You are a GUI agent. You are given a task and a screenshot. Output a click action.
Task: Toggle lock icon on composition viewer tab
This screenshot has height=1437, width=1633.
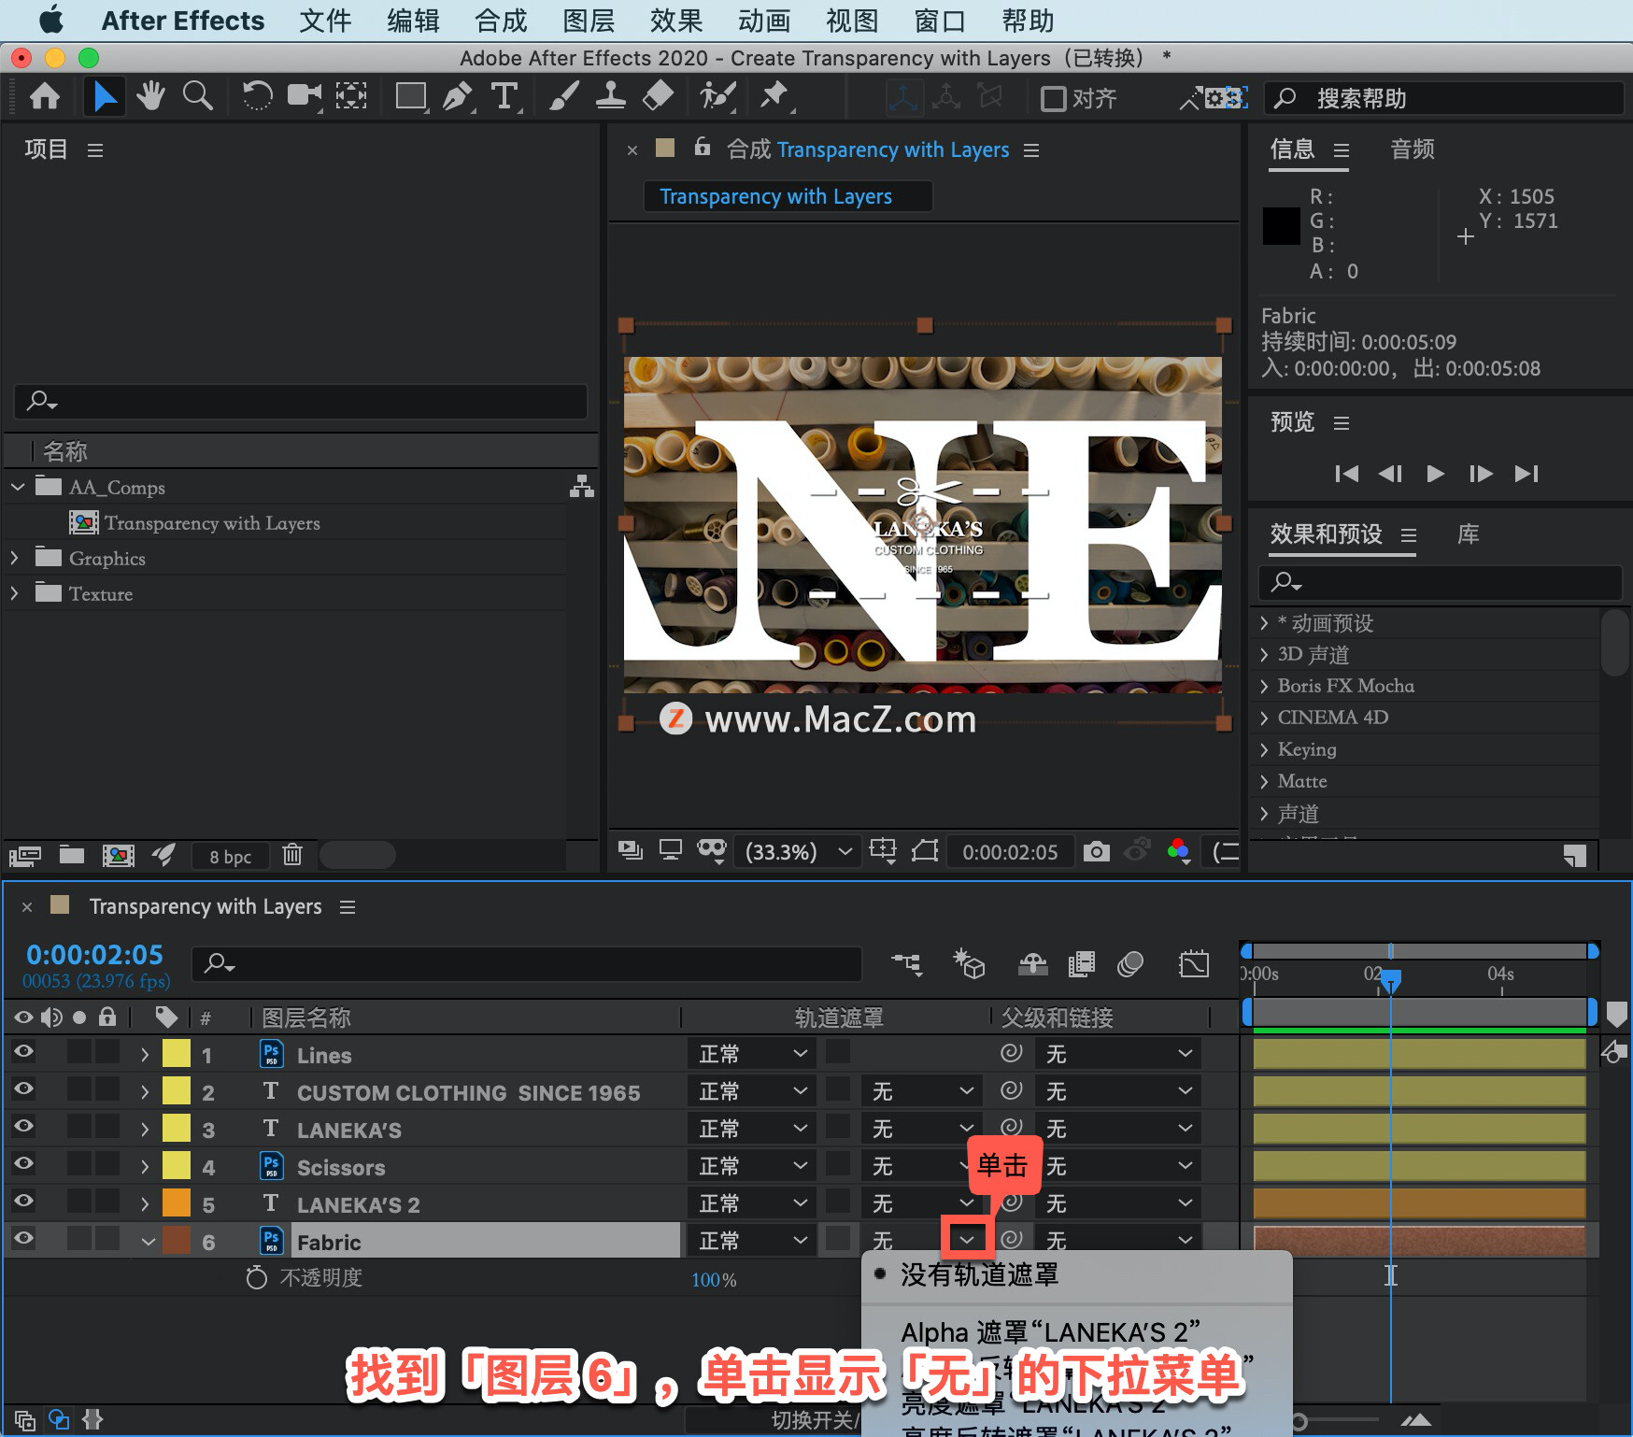point(703,147)
